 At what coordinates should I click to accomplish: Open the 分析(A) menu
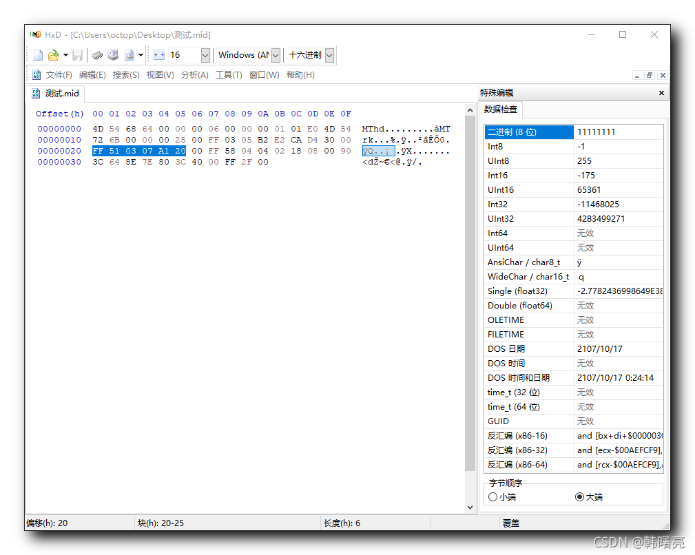pos(194,75)
